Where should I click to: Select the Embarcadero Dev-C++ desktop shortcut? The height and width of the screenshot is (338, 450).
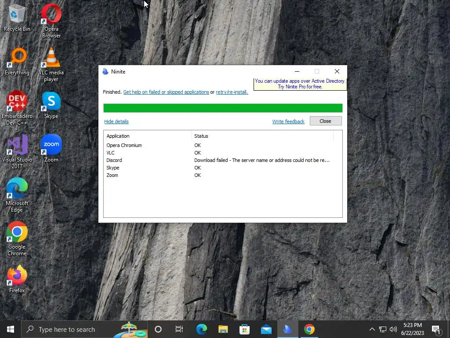click(17, 108)
